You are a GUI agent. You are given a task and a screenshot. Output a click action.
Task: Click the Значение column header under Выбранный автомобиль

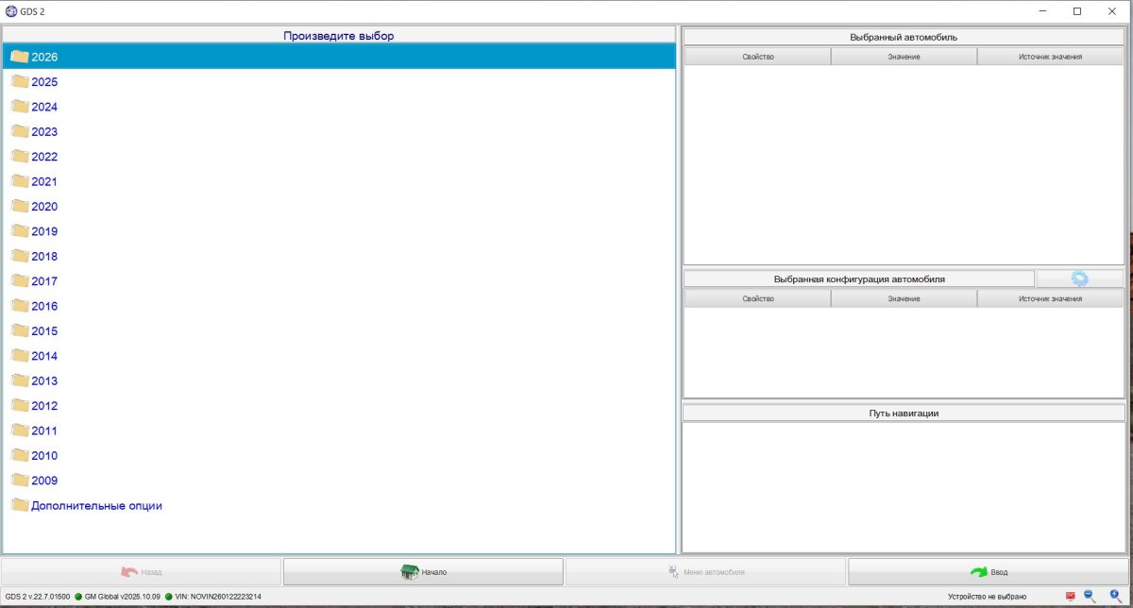point(904,57)
